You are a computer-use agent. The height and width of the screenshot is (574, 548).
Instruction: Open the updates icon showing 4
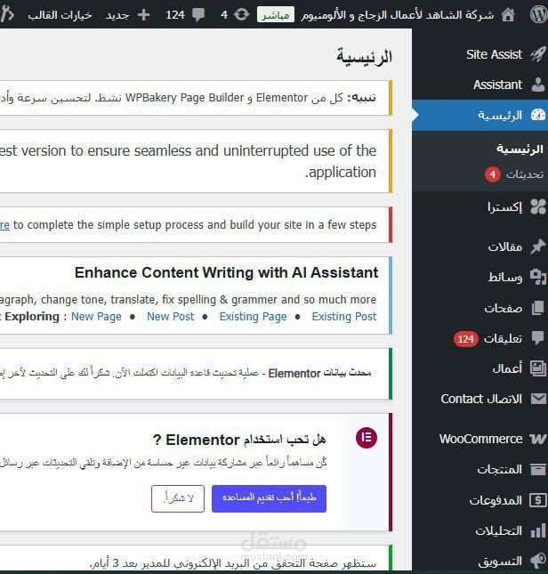pos(241,15)
